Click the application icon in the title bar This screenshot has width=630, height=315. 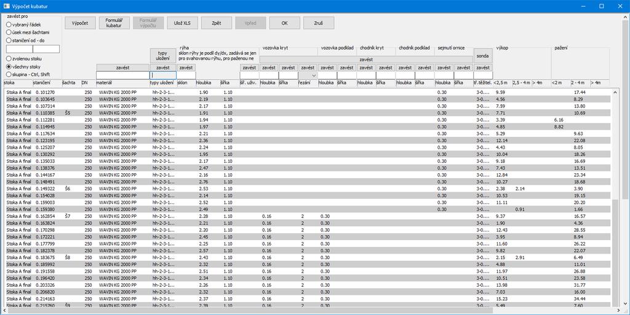pos(6,6)
